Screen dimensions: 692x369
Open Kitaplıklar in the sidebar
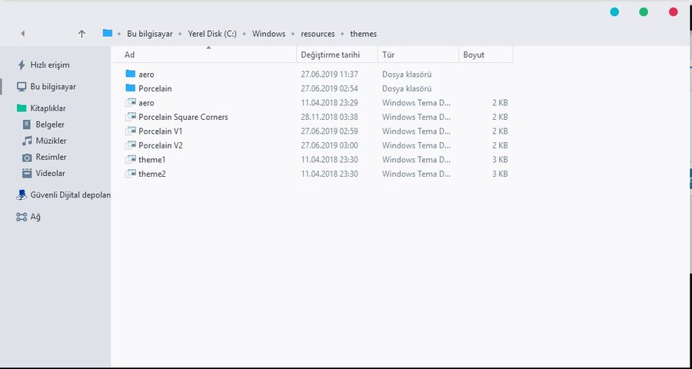tap(48, 108)
